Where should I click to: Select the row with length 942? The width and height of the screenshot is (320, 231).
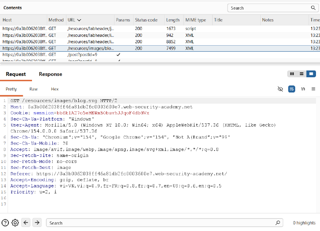[x=160, y=35]
